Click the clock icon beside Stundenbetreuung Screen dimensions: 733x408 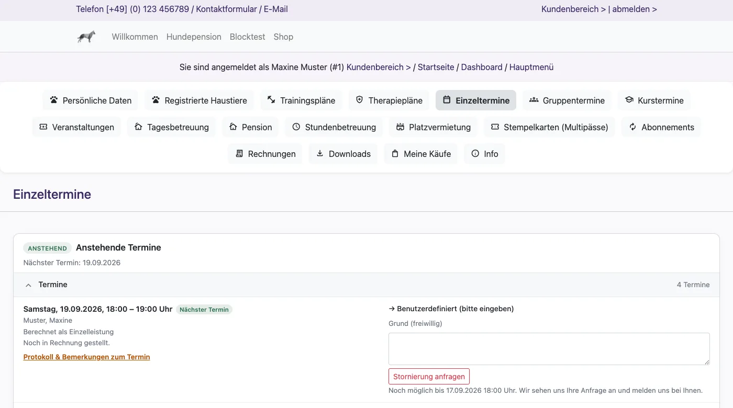296,127
